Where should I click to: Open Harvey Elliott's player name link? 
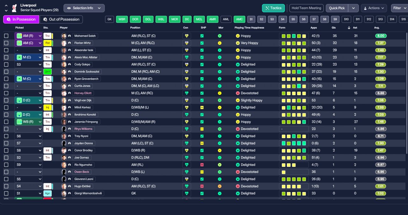tap(83, 93)
